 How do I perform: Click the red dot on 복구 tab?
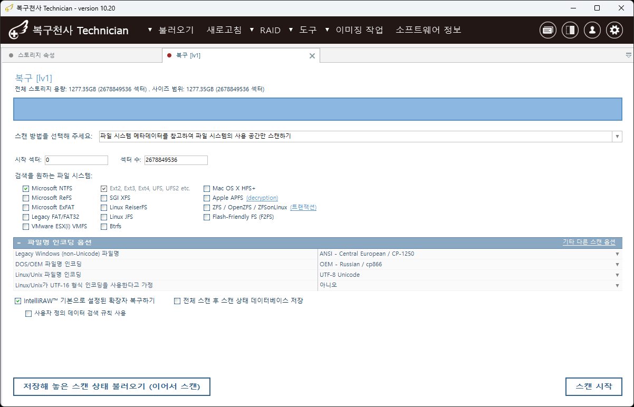coord(169,55)
